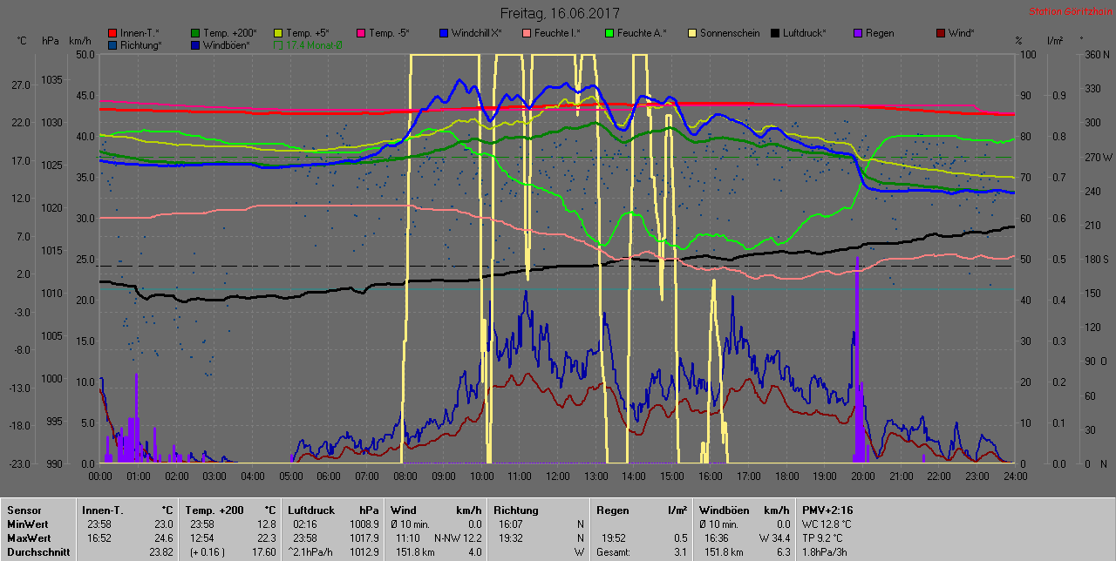1116x561 pixels.
Task: Click the wind maximum time '11:10'
Action: [408, 538]
